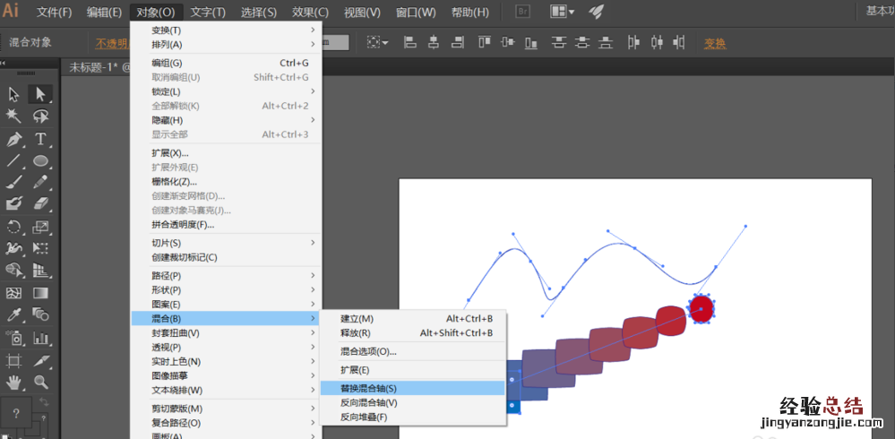The image size is (895, 439).
Task: Choose the Ellipse tool
Action: click(40, 161)
